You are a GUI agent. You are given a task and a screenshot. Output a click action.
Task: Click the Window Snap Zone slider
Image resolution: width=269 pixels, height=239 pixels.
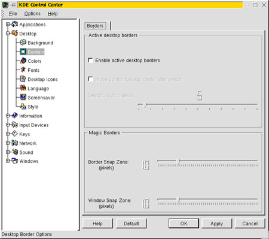coord(207,201)
